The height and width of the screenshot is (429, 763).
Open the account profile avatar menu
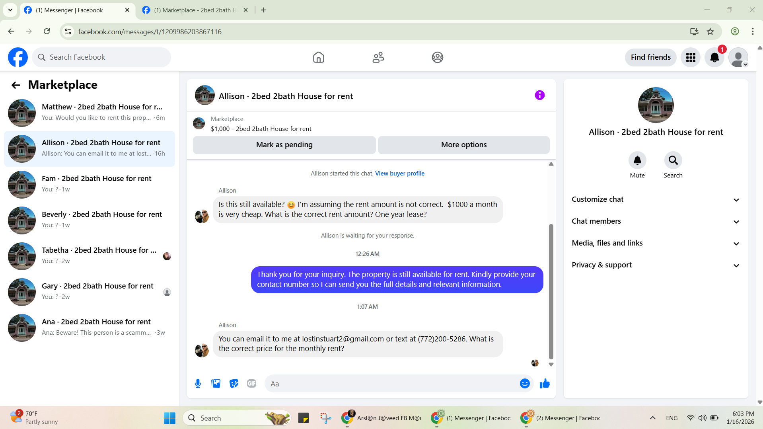[738, 57]
